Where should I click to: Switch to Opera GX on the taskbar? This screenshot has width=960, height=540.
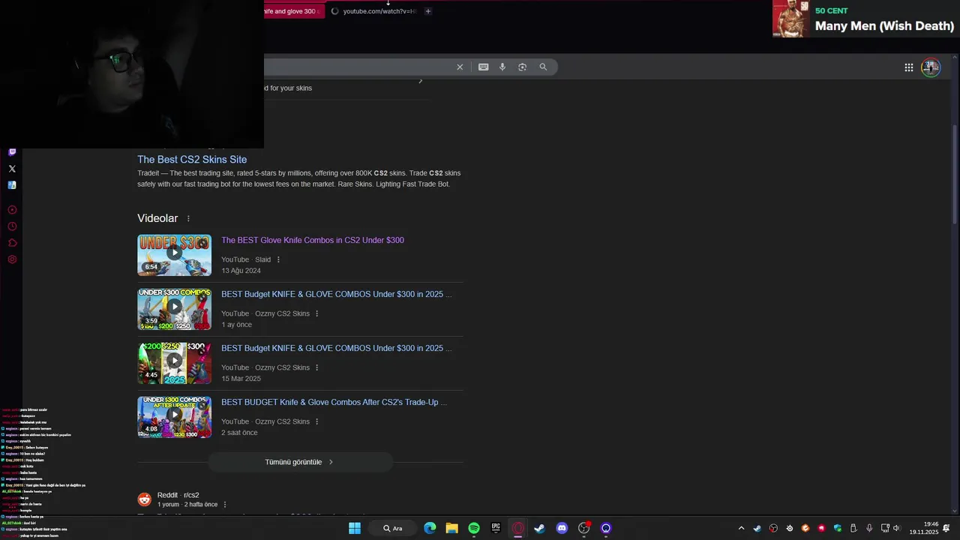pyautogui.click(x=517, y=528)
